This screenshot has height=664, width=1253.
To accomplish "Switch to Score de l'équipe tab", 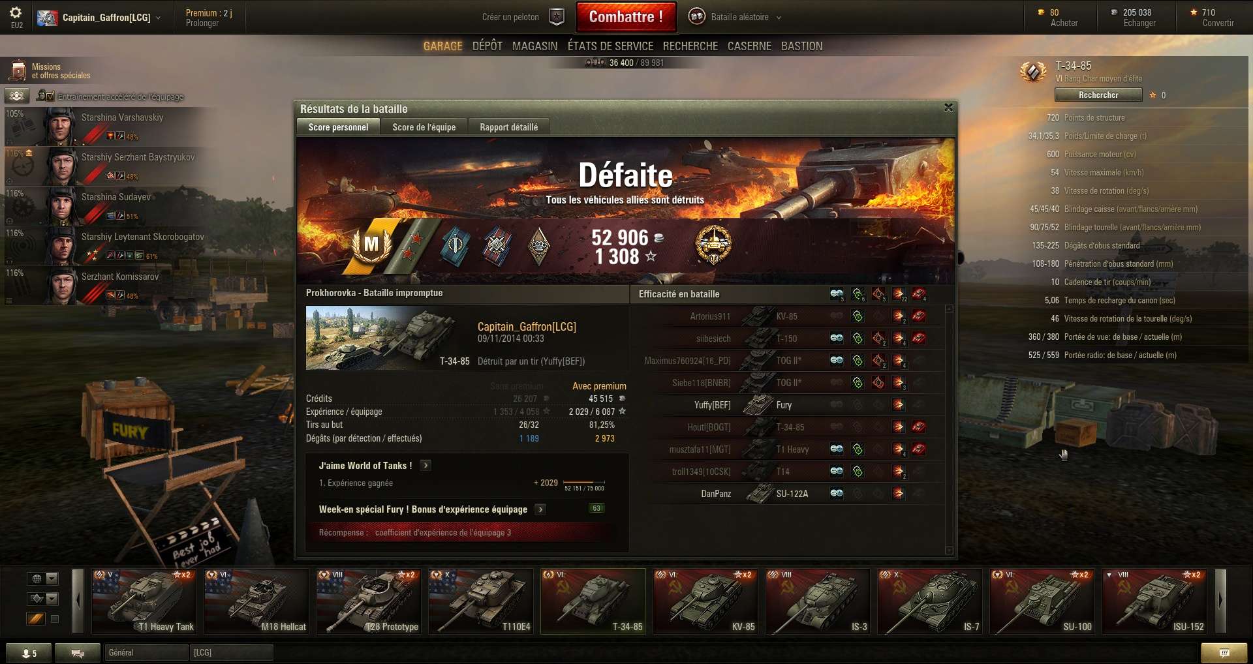I will 424,127.
